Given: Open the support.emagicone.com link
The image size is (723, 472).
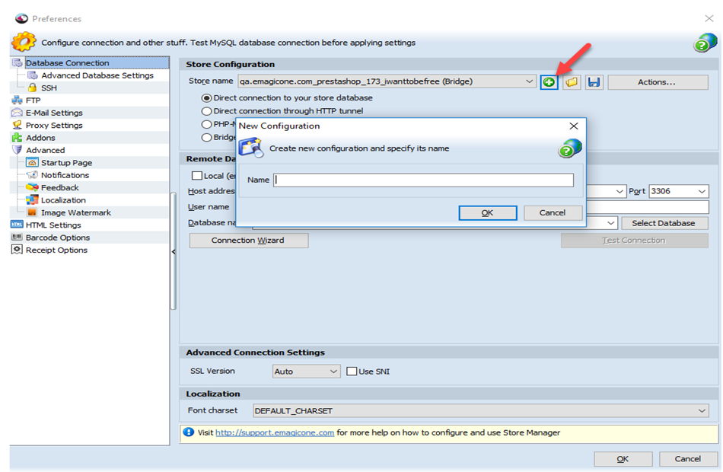Looking at the screenshot, I should tap(275, 432).
